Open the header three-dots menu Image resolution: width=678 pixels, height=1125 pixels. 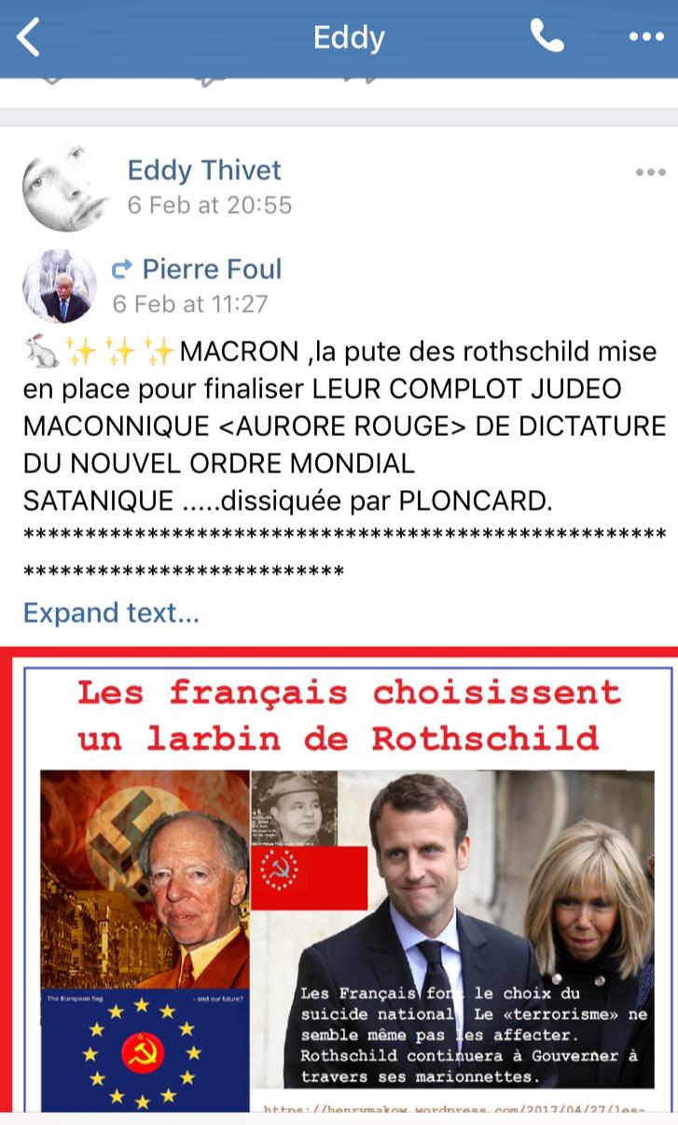pos(646,38)
